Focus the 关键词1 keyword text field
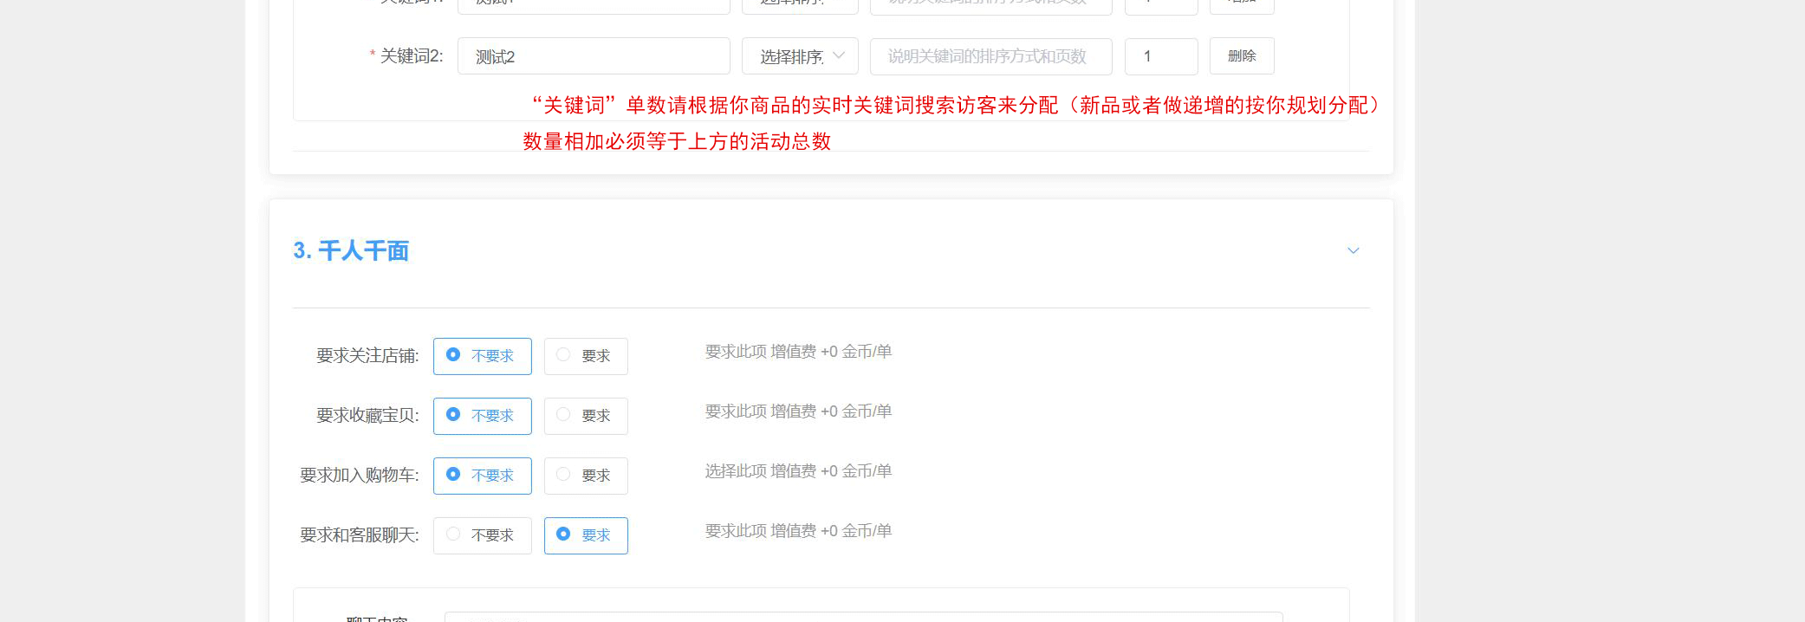 [594, 6]
